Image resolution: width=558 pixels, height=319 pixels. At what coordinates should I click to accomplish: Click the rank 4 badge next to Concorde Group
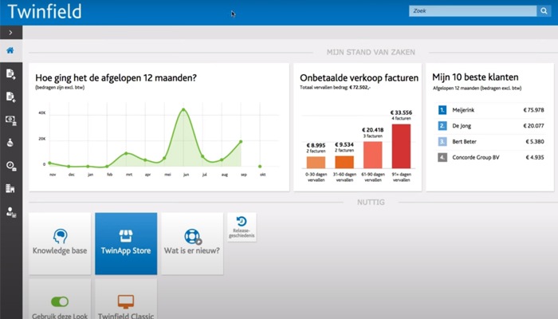pos(442,157)
